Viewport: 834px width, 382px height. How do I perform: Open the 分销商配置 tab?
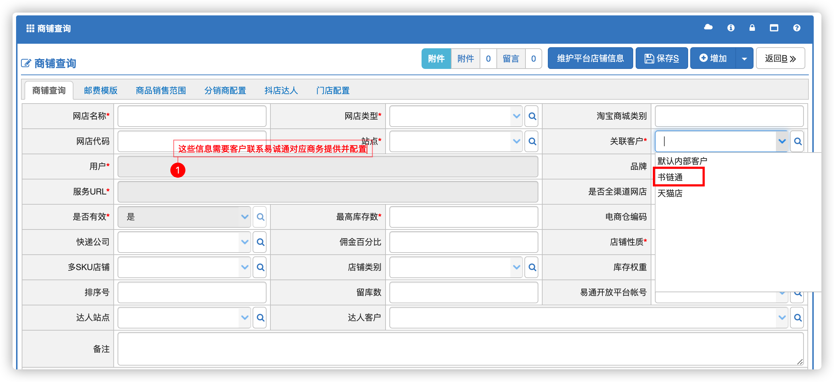coord(225,91)
